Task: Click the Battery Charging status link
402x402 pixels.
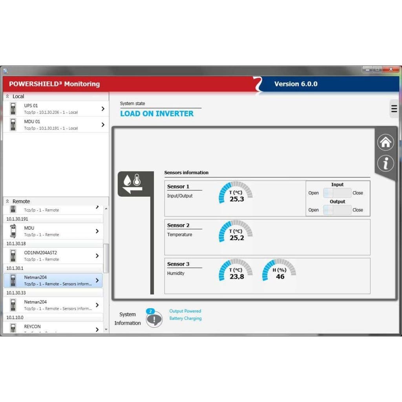Action: click(185, 318)
